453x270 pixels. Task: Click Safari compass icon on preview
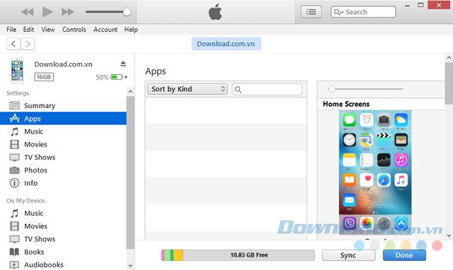pyautogui.click(x=384, y=180)
